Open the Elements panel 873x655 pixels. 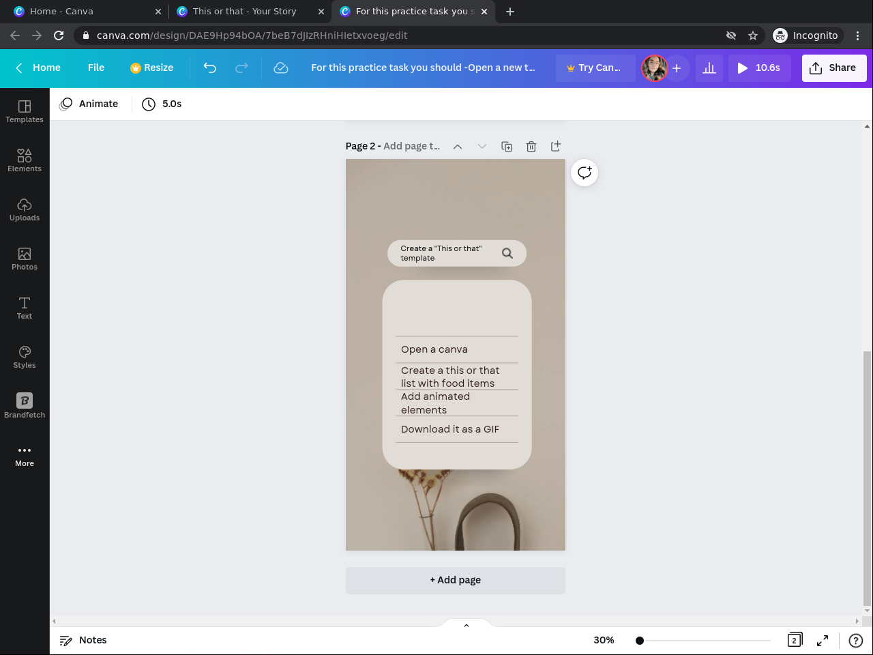(x=25, y=160)
